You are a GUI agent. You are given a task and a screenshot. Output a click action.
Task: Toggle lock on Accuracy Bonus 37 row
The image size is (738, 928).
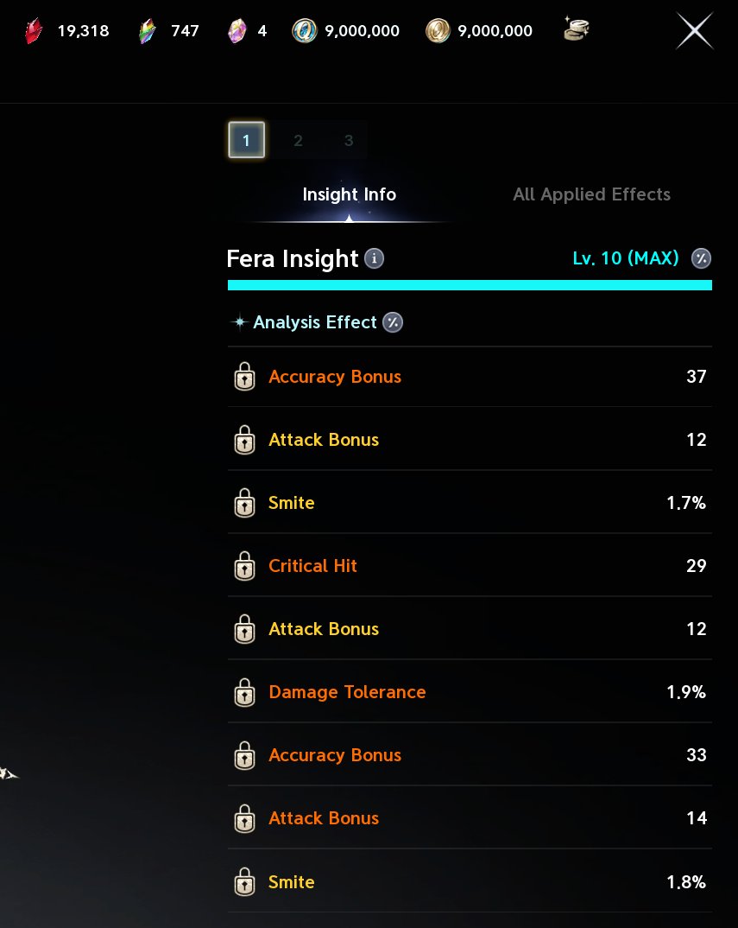point(244,377)
